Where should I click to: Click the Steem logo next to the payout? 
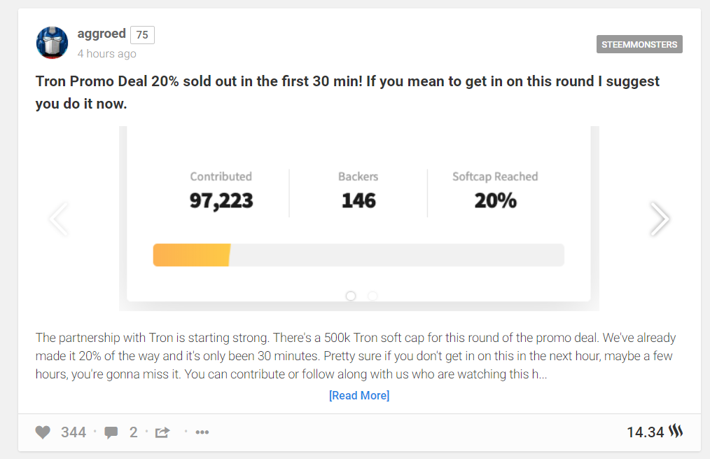click(676, 432)
